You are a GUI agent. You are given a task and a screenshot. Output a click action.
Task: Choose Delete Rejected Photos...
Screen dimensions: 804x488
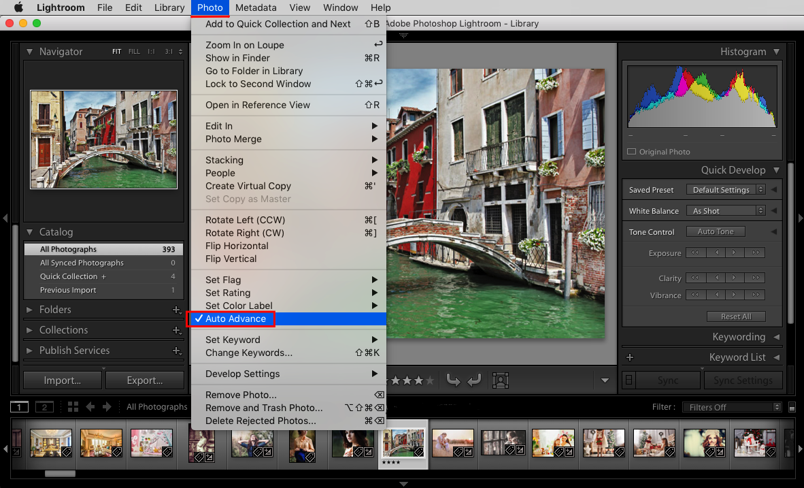coord(288,421)
